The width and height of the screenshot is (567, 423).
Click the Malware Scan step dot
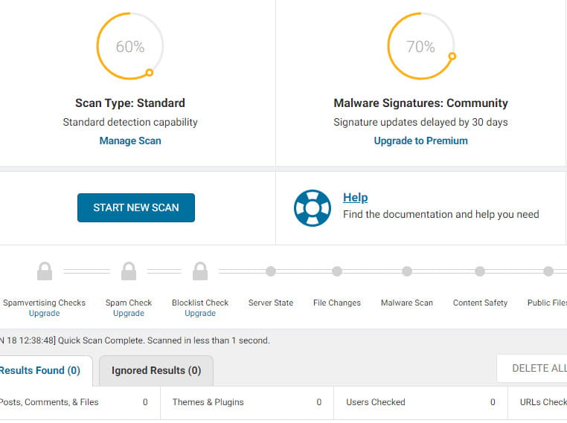(407, 271)
